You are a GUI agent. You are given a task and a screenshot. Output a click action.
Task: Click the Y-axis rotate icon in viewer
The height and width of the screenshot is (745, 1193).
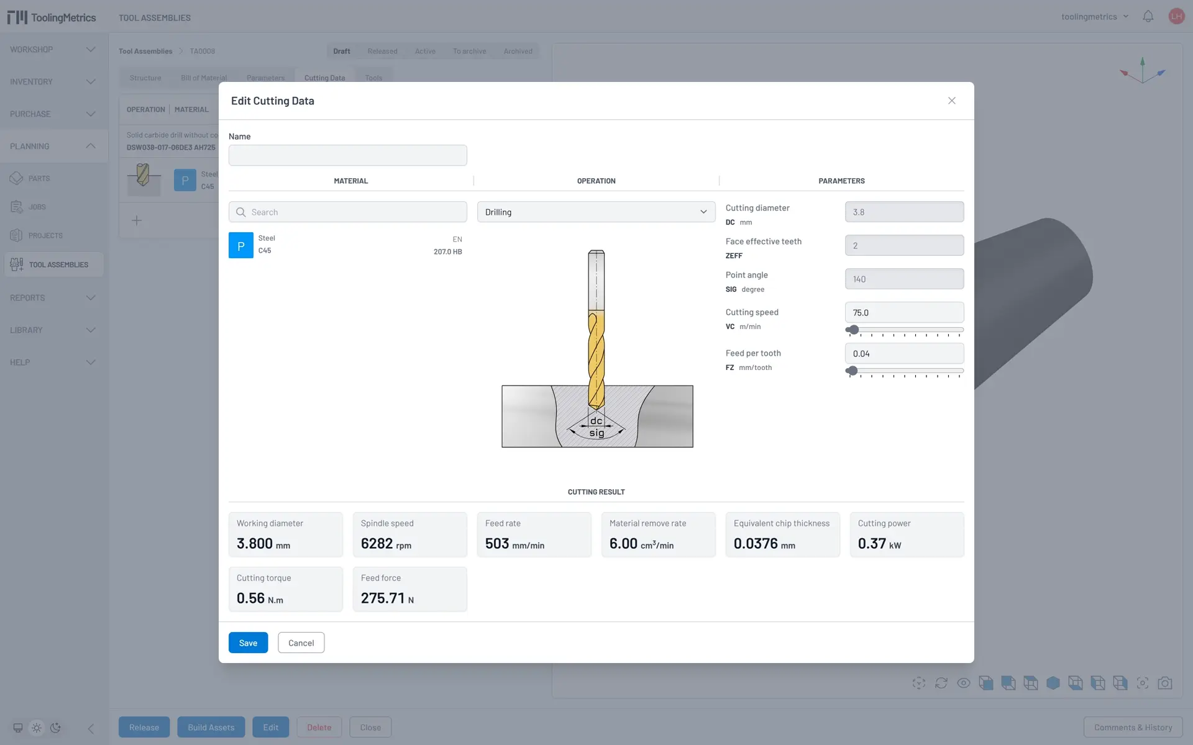click(919, 683)
